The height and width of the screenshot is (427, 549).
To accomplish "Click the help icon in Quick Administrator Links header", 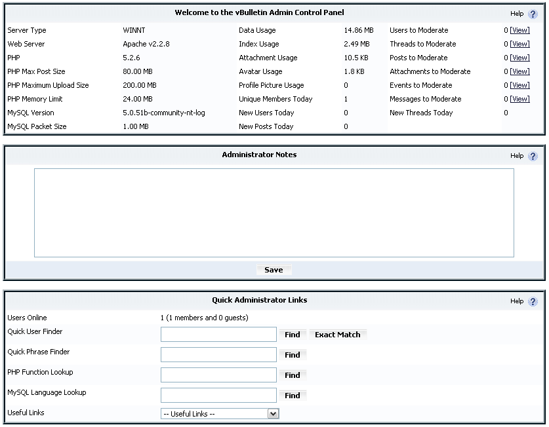I will click(533, 301).
